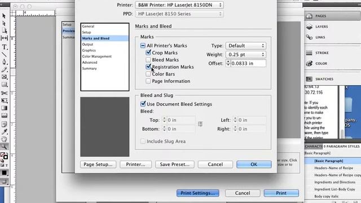Click the Left bleed stepper
The height and width of the screenshot is (203, 361).
click(x=235, y=120)
